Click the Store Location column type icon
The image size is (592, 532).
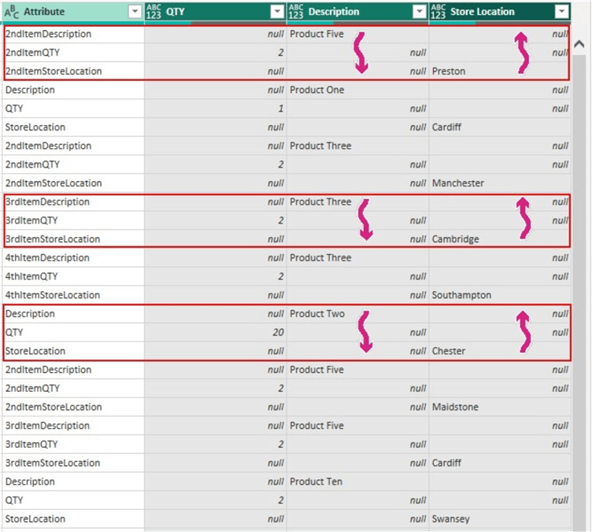tap(438, 12)
